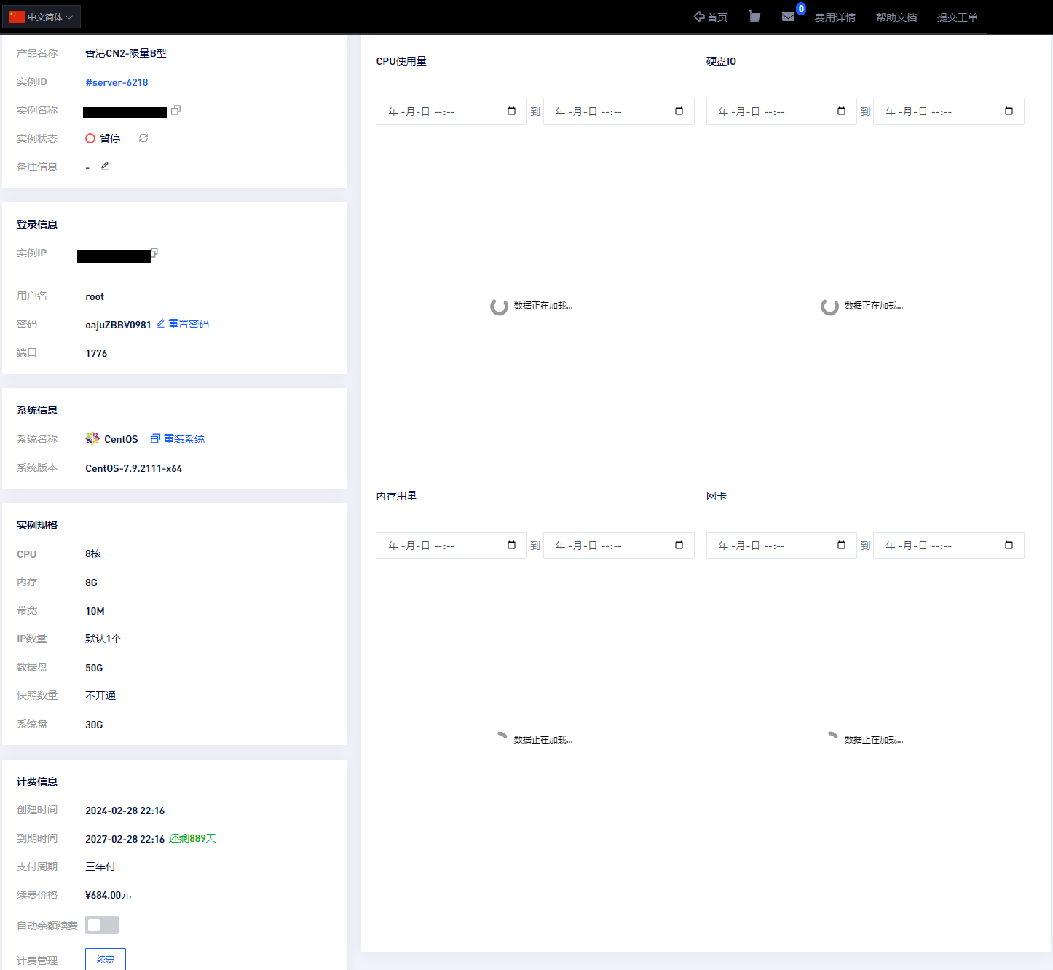
Task: Copy the instance name with copy icon
Action: tap(175, 110)
